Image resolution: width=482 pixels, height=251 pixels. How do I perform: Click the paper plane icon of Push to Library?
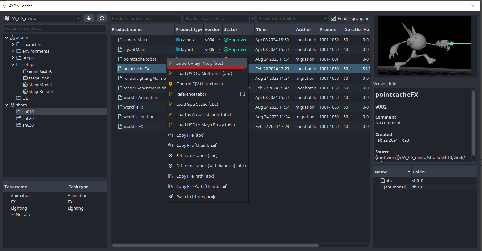click(x=170, y=197)
